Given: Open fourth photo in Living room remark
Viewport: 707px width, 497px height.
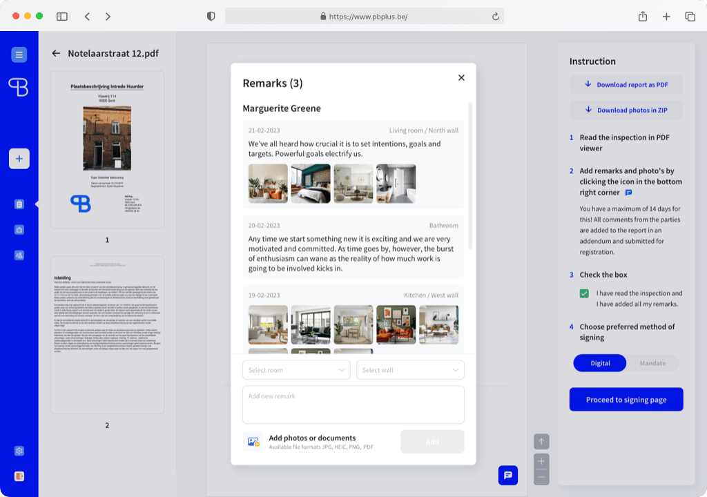Looking at the screenshot, I should tap(396, 184).
